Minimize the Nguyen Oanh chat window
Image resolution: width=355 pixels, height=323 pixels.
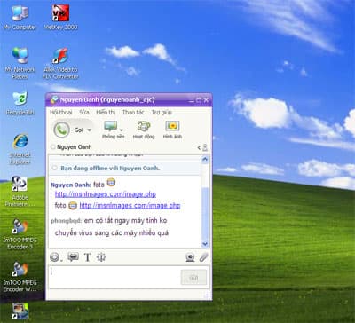tap(192, 100)
